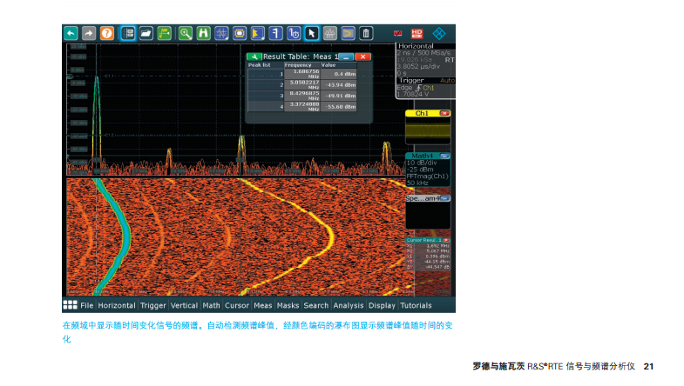Click frequency 5.0582217 MHz in peak list
This screenshot has height=386, width=684.
click(301, 84)
